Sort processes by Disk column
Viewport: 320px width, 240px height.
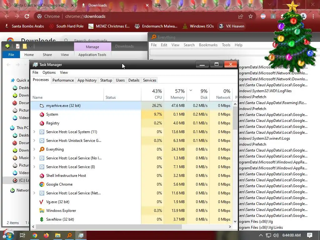click(198, 94)
